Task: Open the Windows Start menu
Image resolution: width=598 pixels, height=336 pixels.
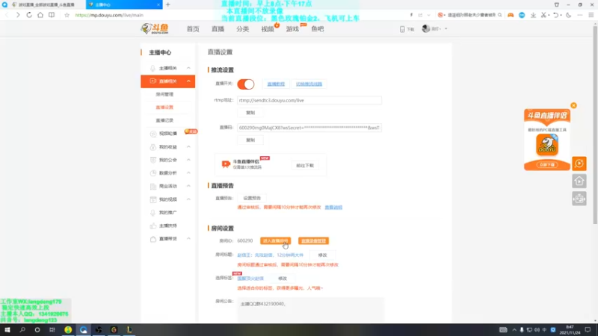Action: point(7,330)
